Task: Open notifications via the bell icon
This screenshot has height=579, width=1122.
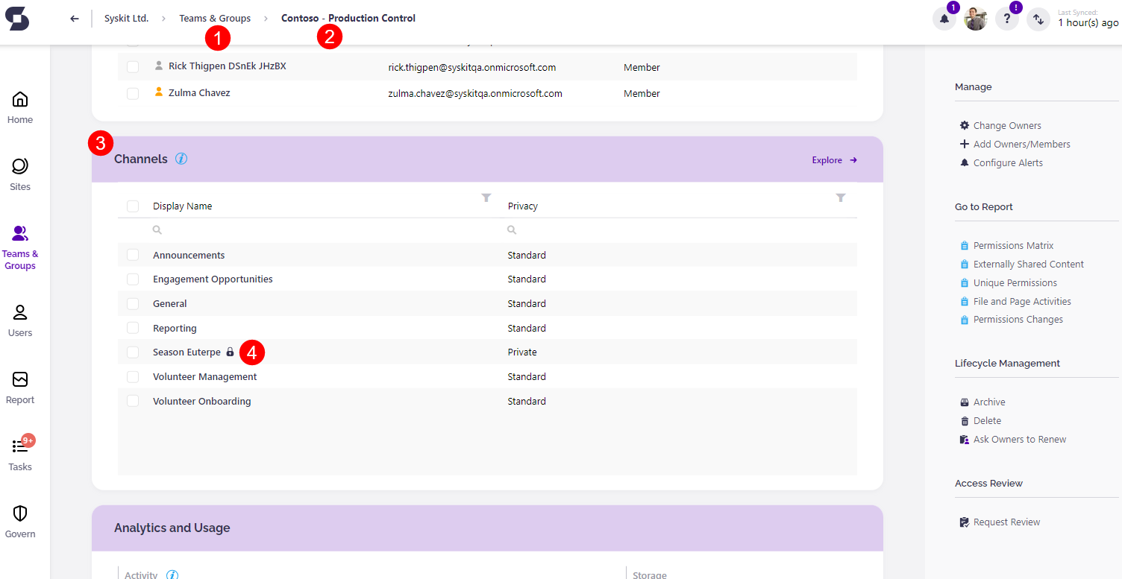Action: (944, 18)
